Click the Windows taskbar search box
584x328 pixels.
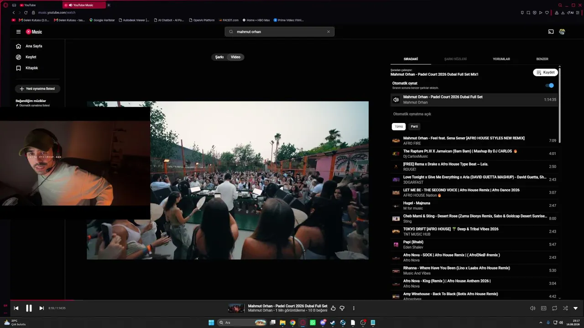pos(242,323)
